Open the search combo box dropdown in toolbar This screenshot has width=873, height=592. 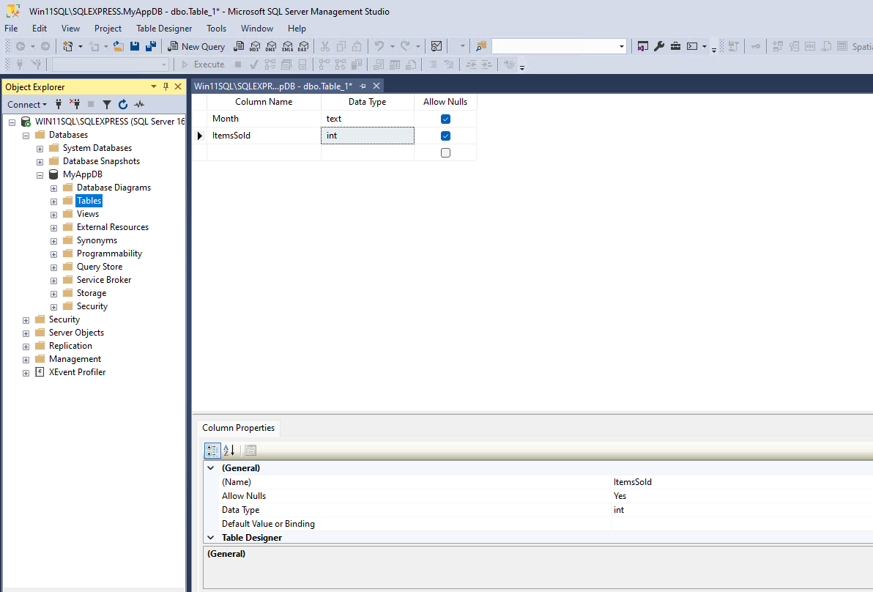click(621, 46)
